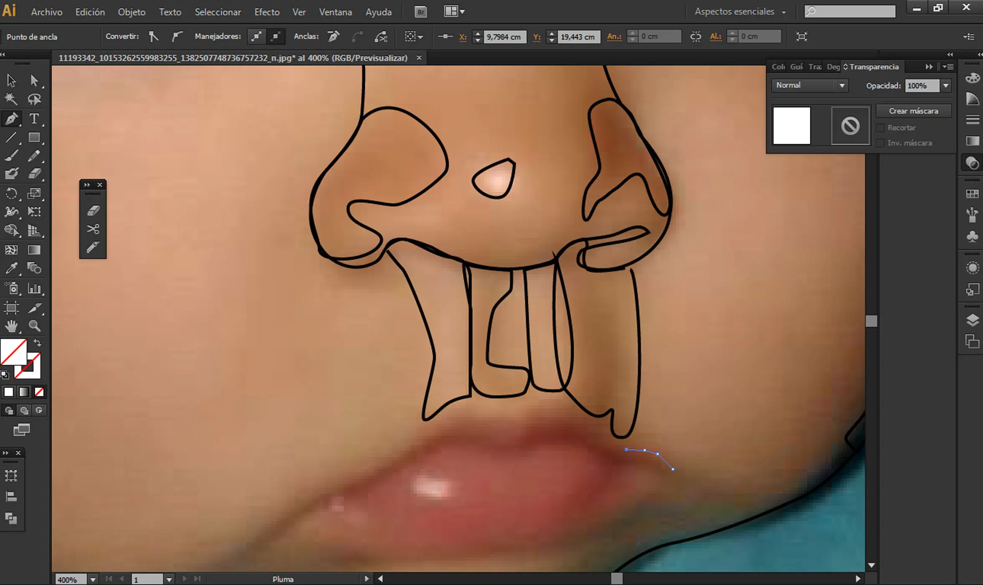Select the Artboard tool

tap(11, 308)
